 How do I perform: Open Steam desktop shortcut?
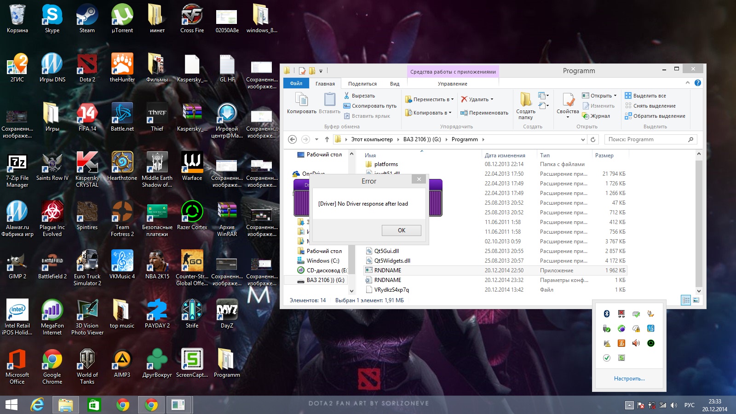pyautogui.click(x=87, y=18)
